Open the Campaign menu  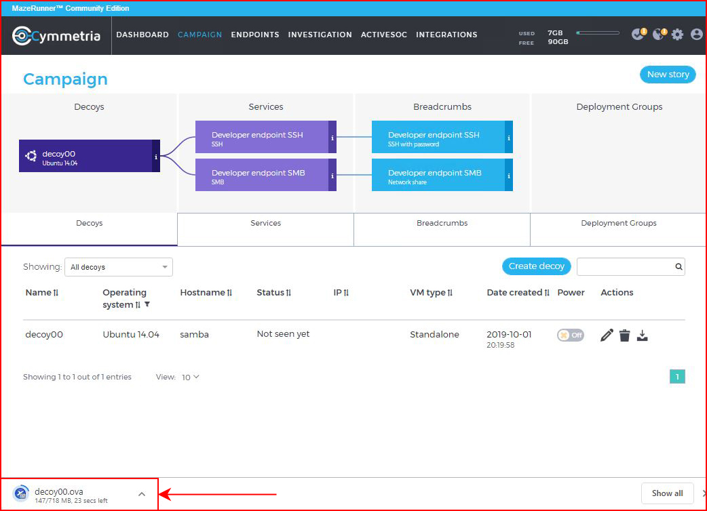coord(199,35)
